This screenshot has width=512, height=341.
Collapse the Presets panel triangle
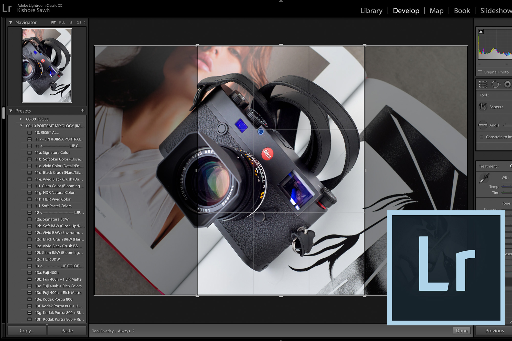[11, 111]
